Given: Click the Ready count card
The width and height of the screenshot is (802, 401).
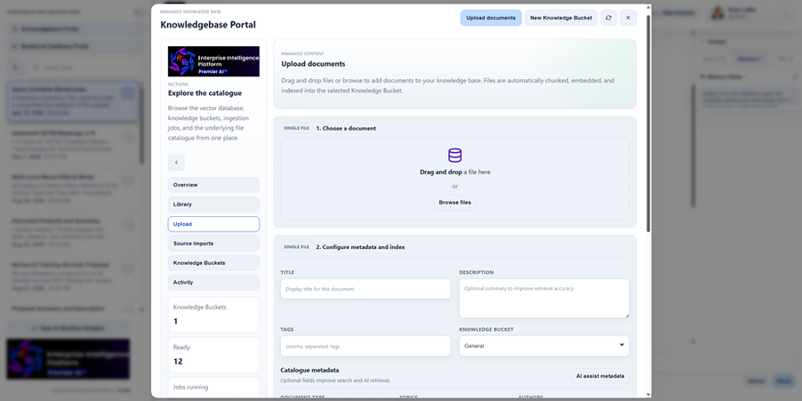Looking at the screenshot, I should [213, 355].
